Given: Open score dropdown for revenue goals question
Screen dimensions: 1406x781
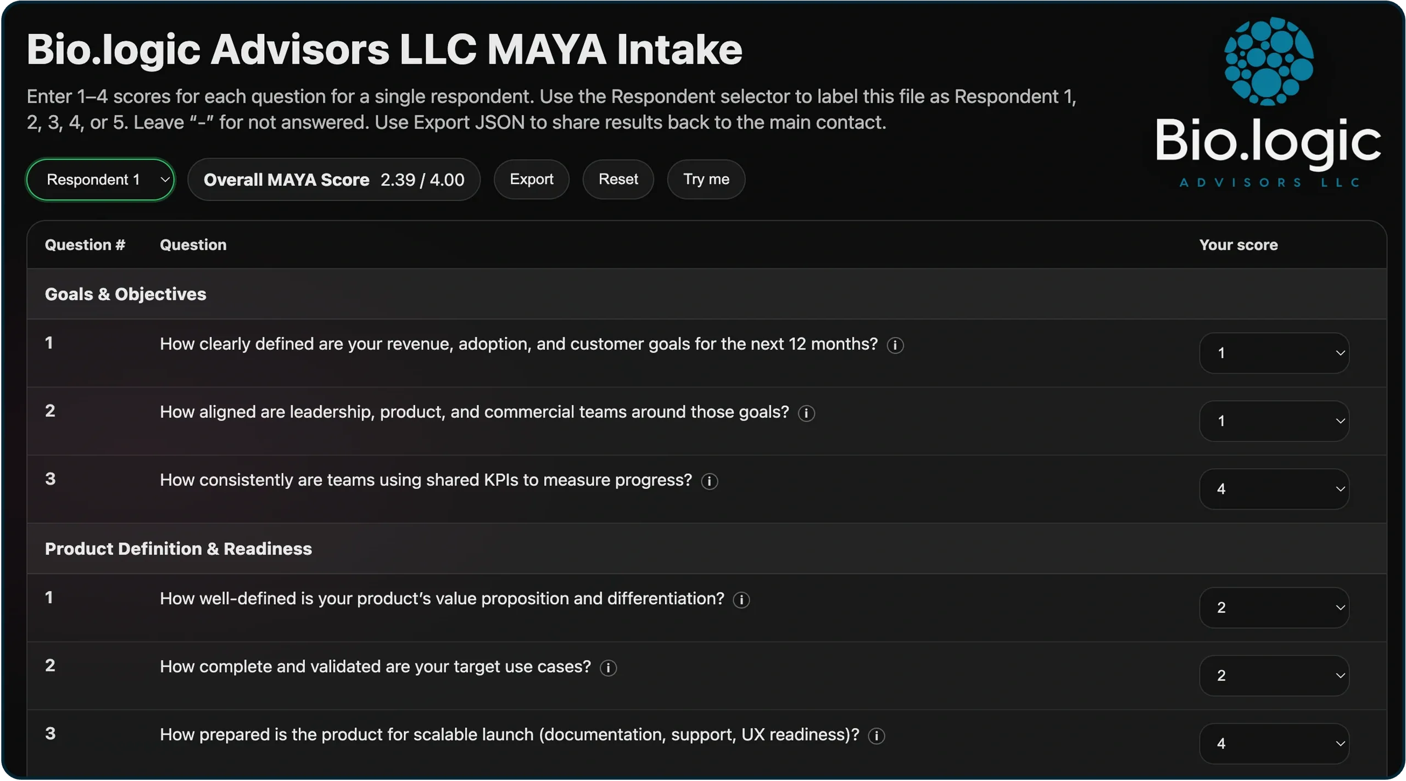Looking at the screenshot, I should [1274, 353].
